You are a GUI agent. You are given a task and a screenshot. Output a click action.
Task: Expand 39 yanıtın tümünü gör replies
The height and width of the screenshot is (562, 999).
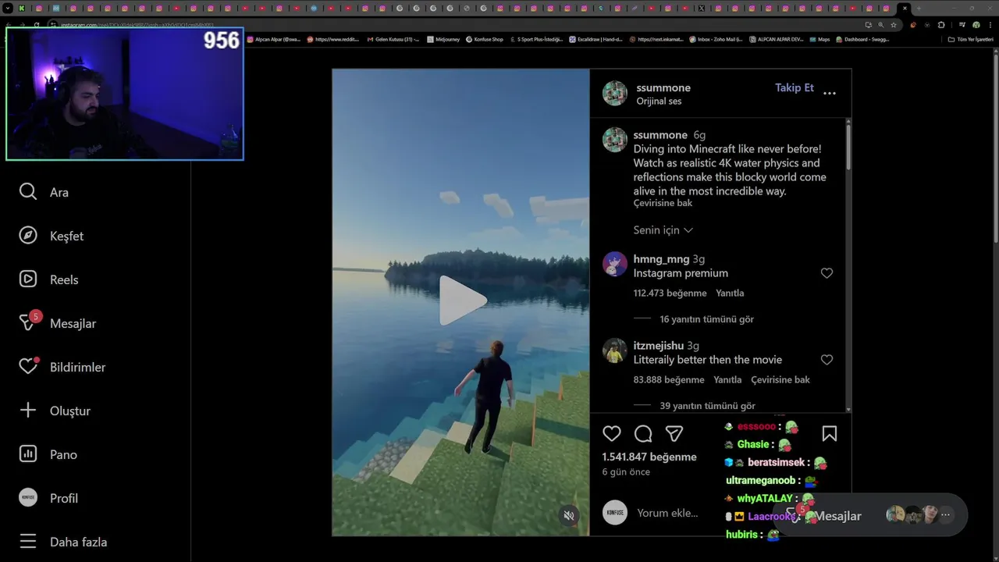point(707,406)
